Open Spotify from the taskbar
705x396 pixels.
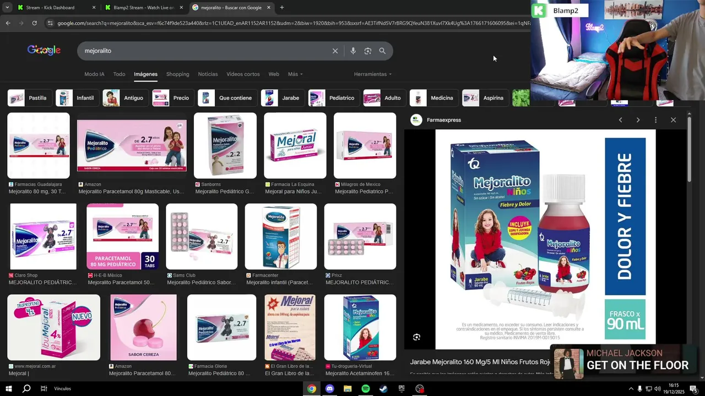click(366, 389)
